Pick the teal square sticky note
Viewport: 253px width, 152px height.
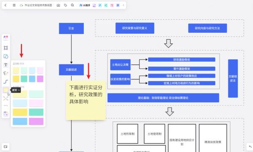[24, 79]
